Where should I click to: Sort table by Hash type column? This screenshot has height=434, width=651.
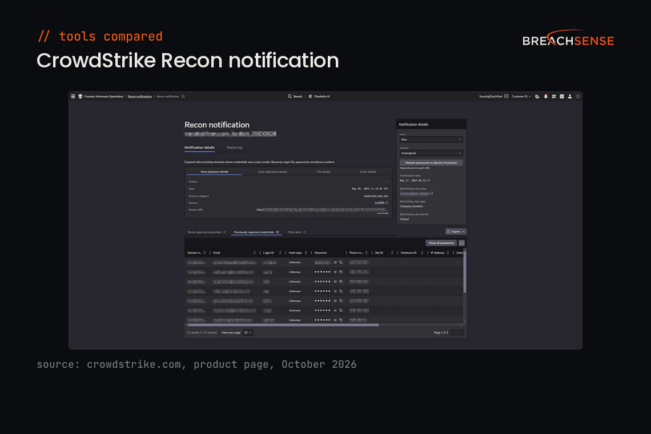306,252
